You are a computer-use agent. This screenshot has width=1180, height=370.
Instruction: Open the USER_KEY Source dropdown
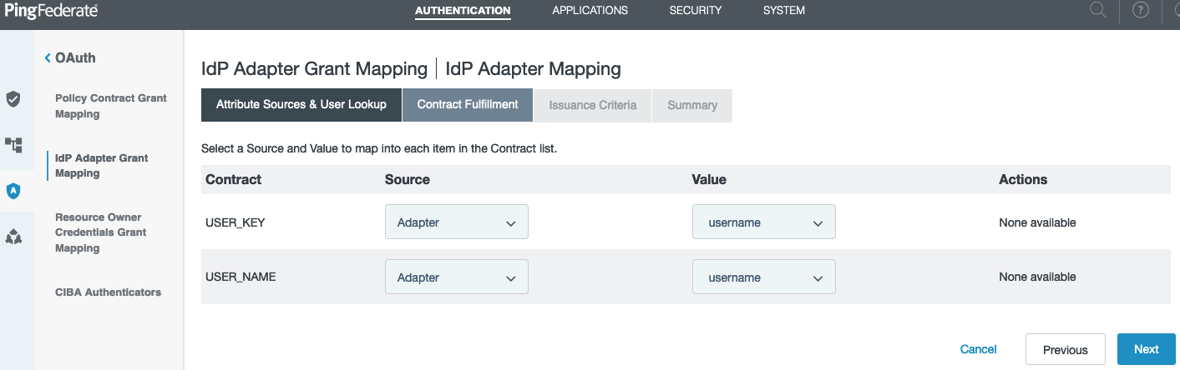[456, 222]
